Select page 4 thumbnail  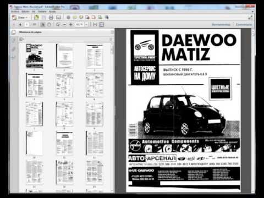pos(35,85)
